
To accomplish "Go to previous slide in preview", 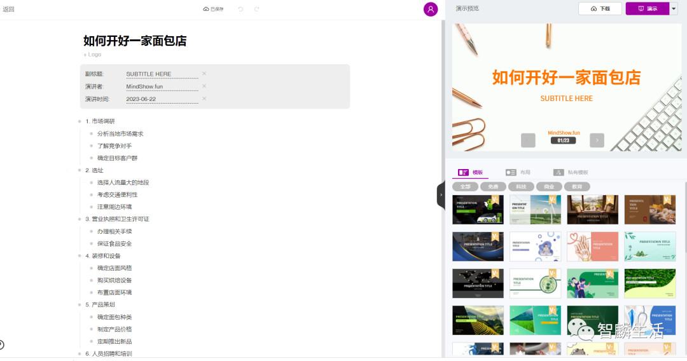I will click(528, 140).
